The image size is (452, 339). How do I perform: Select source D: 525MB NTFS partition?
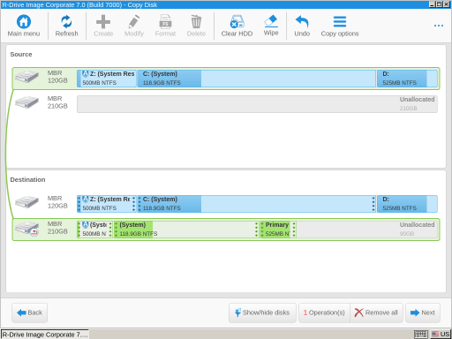407,79
